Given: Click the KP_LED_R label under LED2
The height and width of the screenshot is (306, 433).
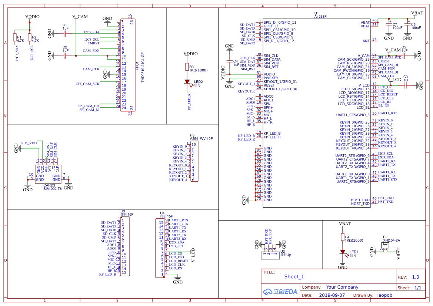Looking at the screenshot, I should click(x=189, y=102).
